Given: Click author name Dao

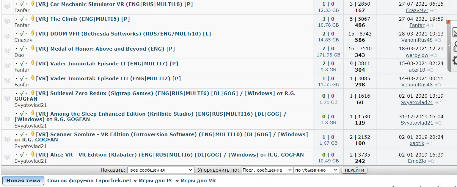Looking at the screenshot, I should pos(19,55).
